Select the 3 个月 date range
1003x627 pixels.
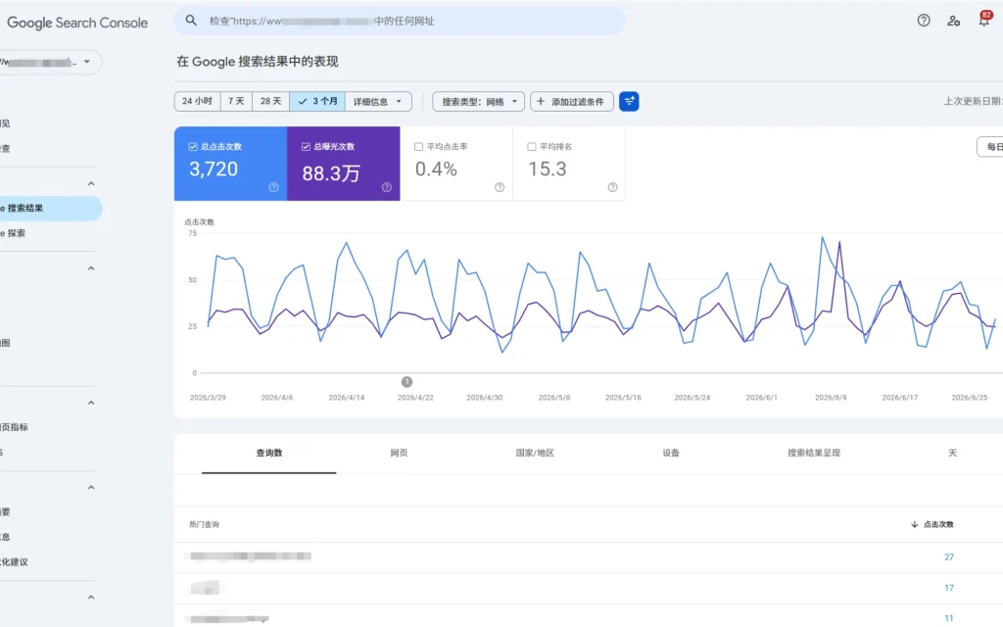pos(317,101)
